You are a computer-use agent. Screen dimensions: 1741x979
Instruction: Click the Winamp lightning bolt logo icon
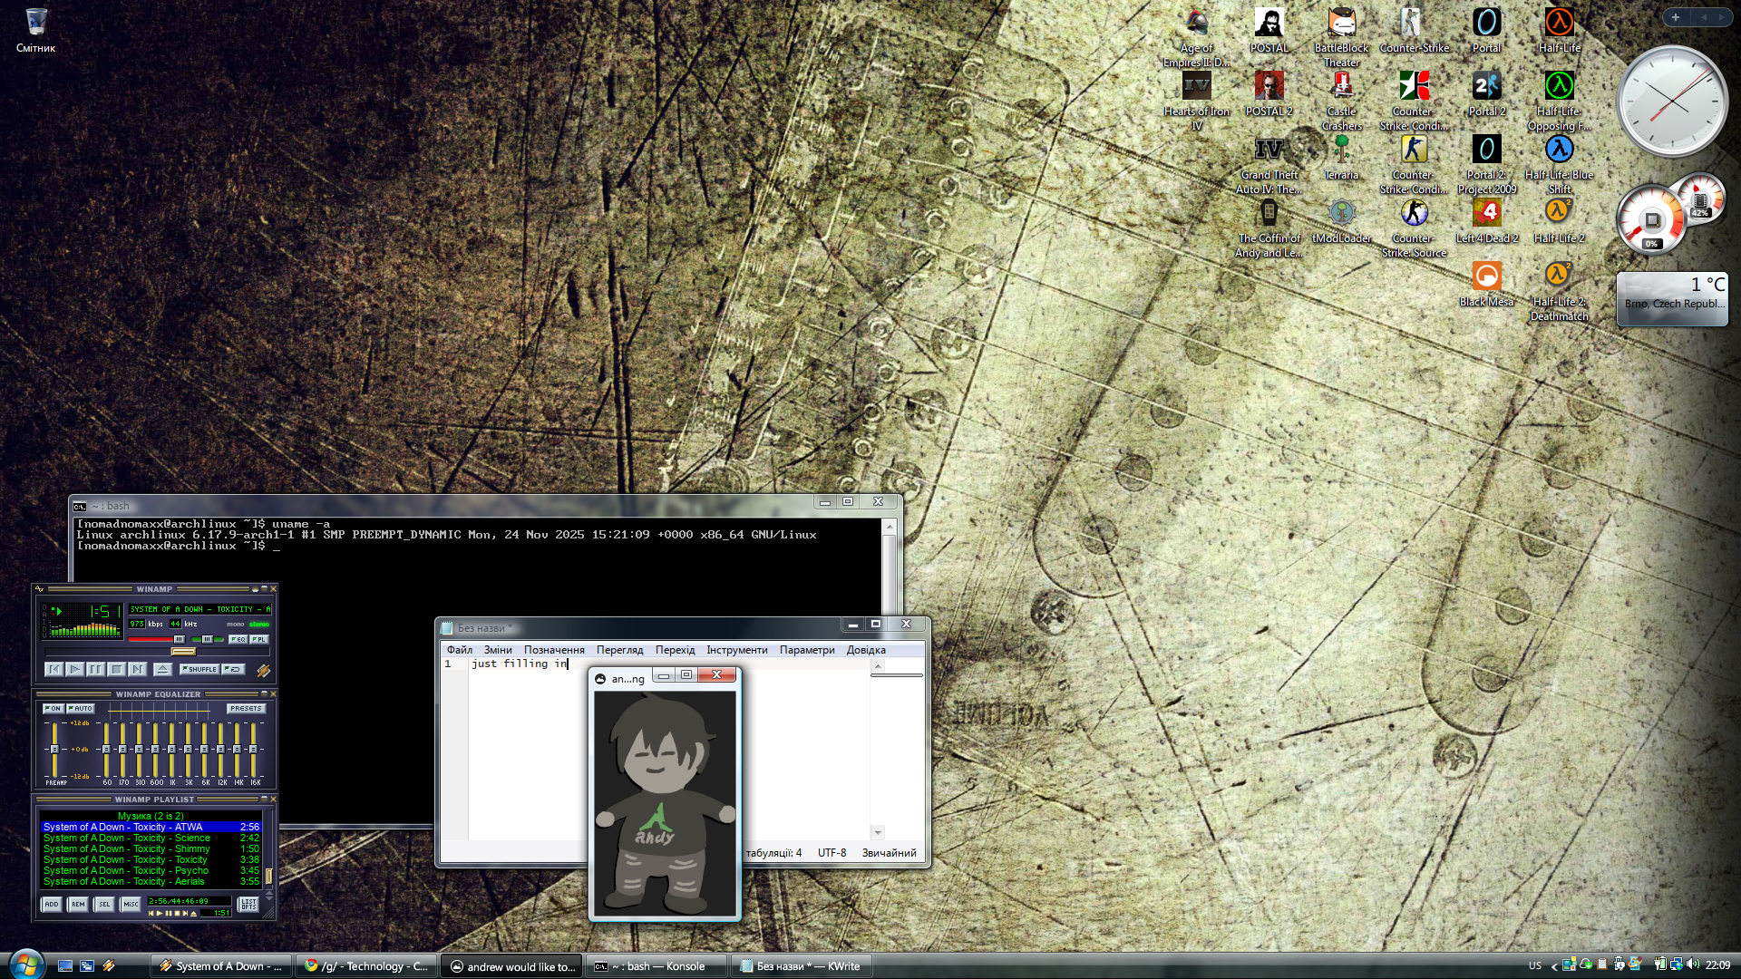(263, 670)
